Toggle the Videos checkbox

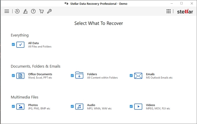(x=131, y=106)
